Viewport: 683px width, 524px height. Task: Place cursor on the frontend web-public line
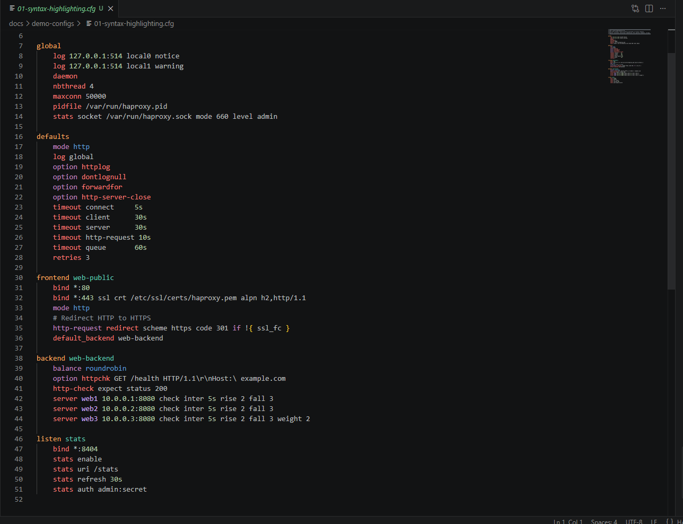[x=74, y=277]
